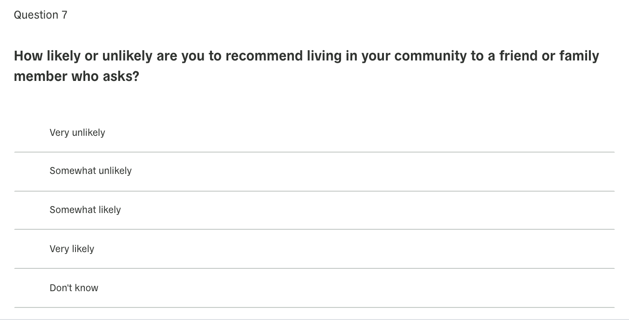629x320 pixels.
Task: Click the word "recommend" in the question heading
Action: point(264,56)
